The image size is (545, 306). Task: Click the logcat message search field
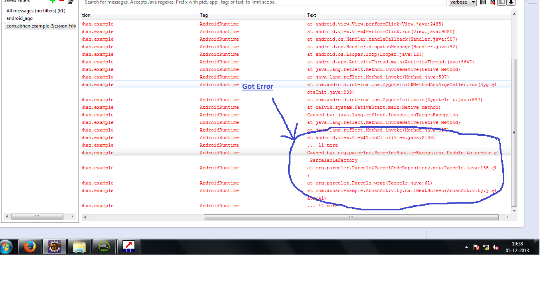pos(265,2)
